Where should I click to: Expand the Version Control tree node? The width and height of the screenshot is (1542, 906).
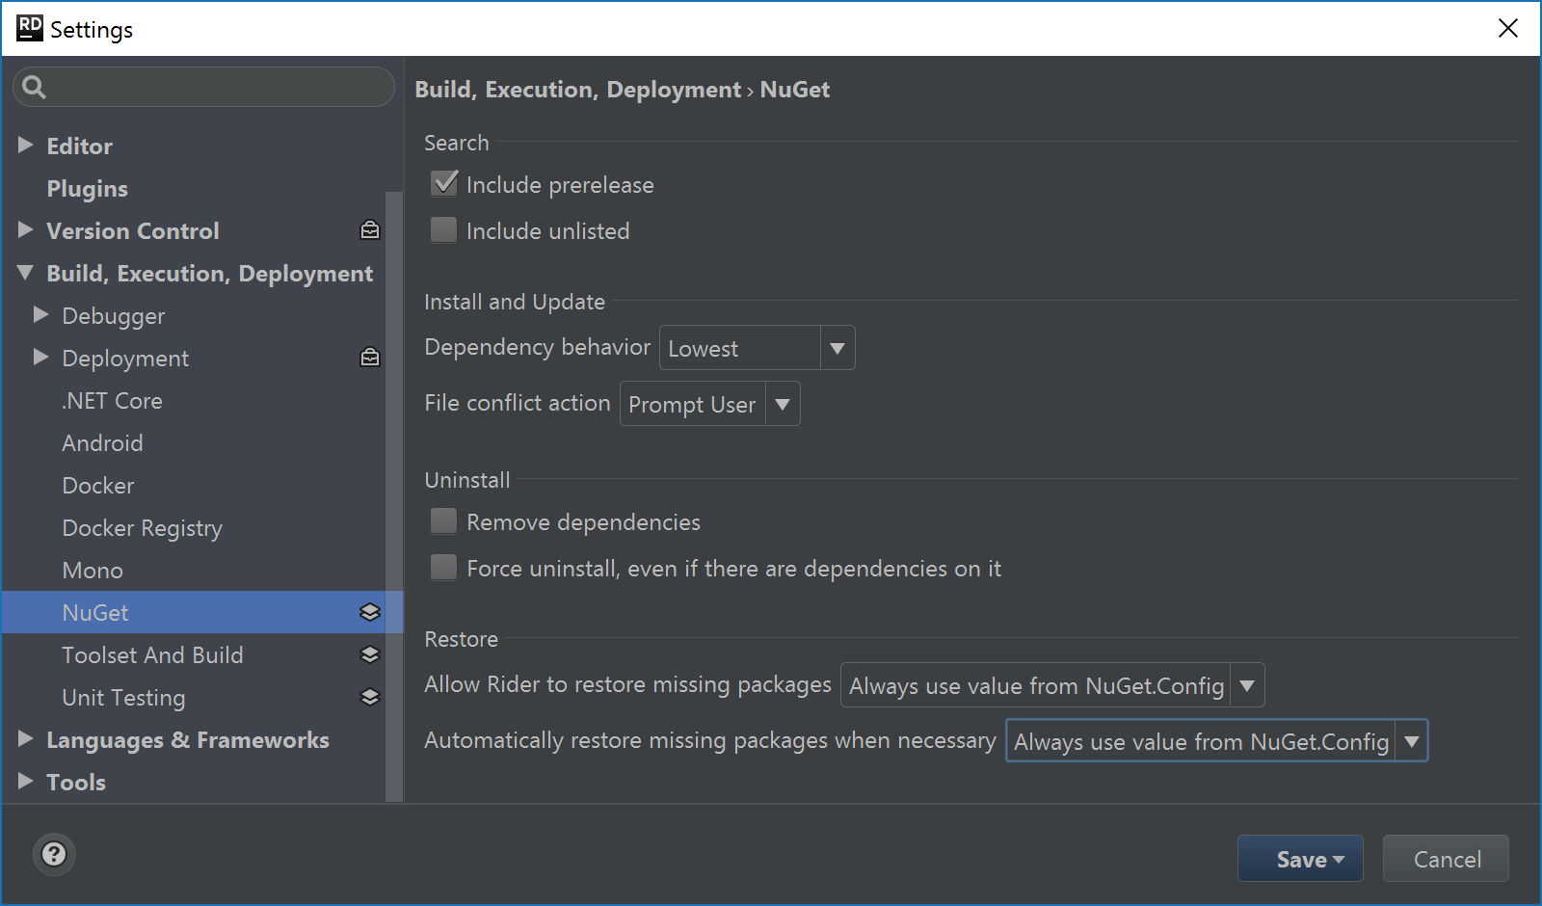coord(26,229)
